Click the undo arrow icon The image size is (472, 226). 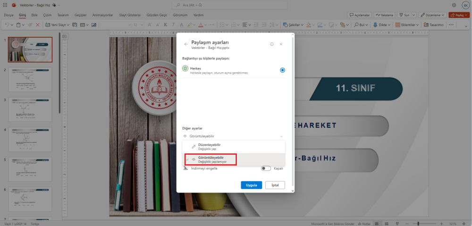pos(7,25)
